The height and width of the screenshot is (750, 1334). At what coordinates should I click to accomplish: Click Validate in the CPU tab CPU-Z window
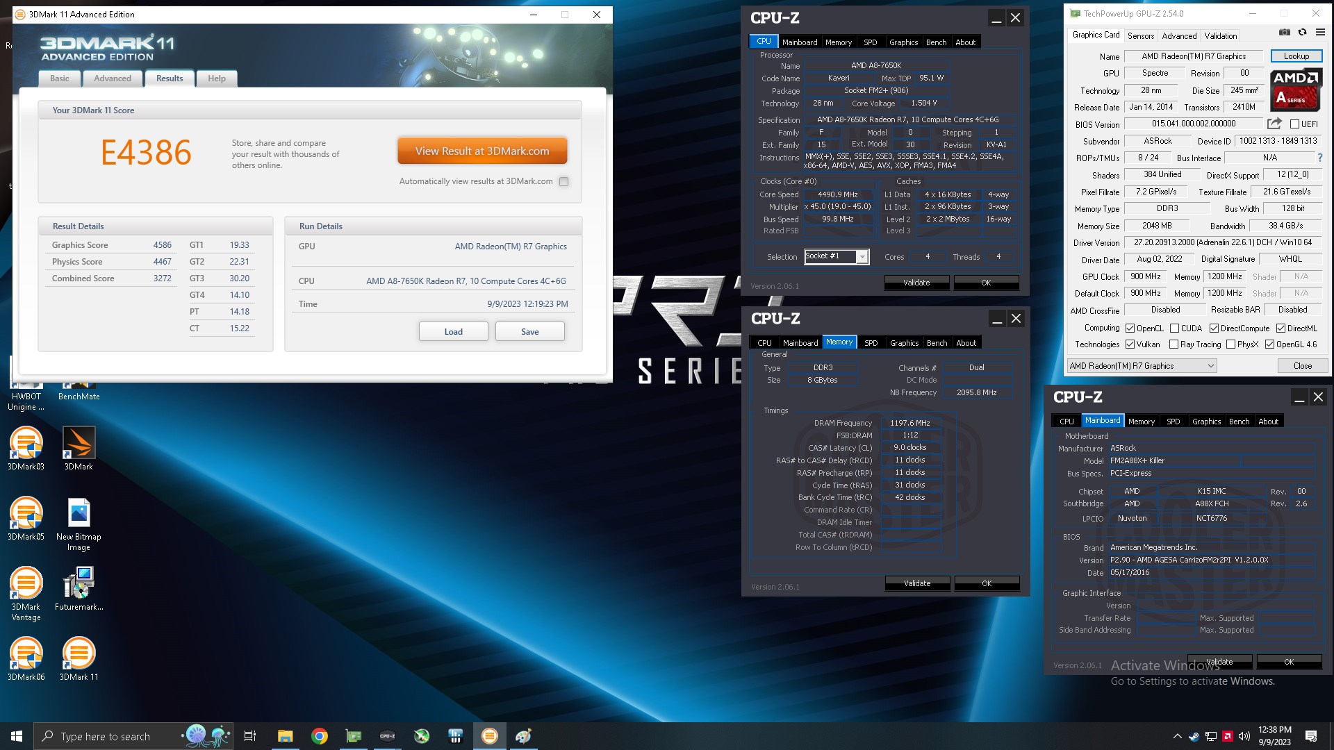click(916, 283)
